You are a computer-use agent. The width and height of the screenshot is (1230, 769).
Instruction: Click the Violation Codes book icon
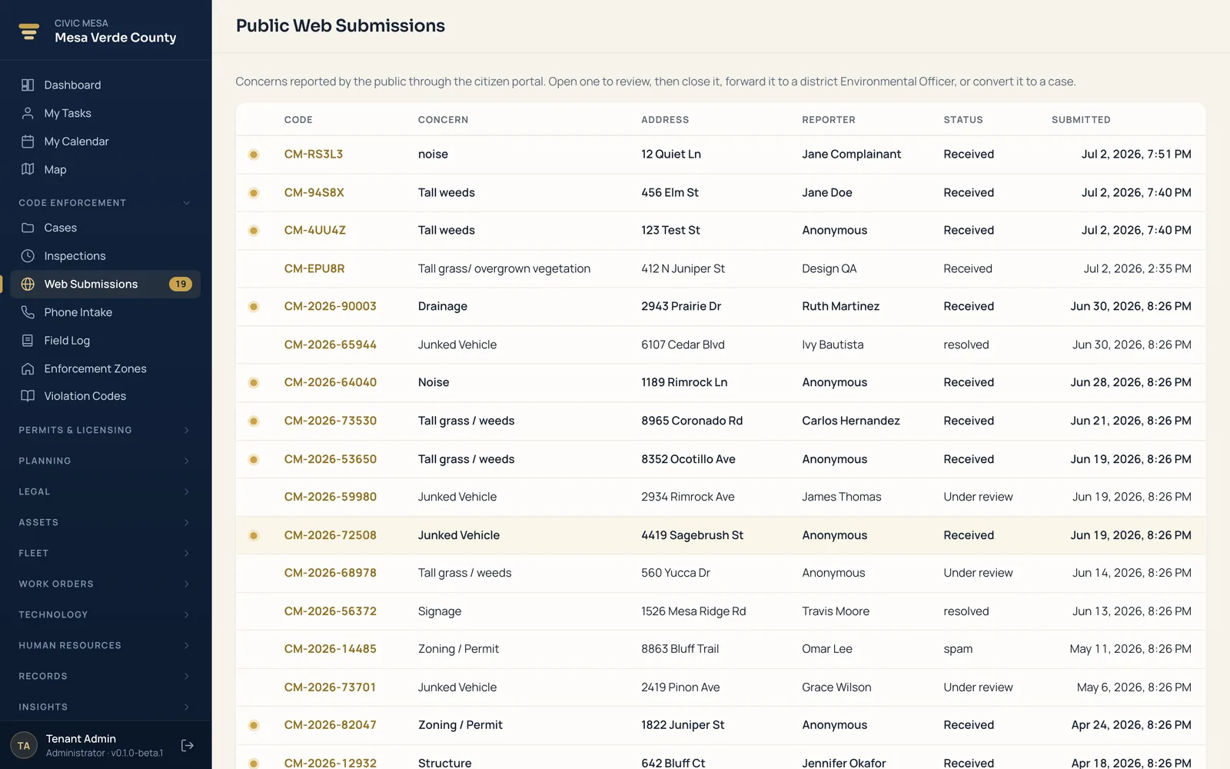click(x=28, y=396)
